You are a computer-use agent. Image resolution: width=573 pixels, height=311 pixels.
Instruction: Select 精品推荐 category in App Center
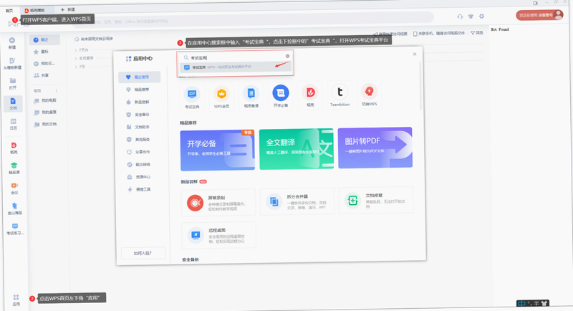click(x=139, y=90)
